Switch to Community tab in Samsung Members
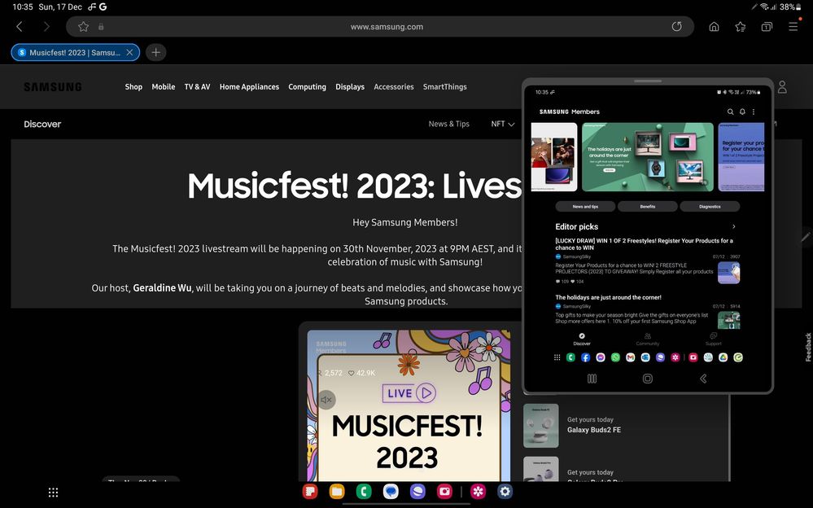Screen dimensions: 813x508 (x=648, y=339)
